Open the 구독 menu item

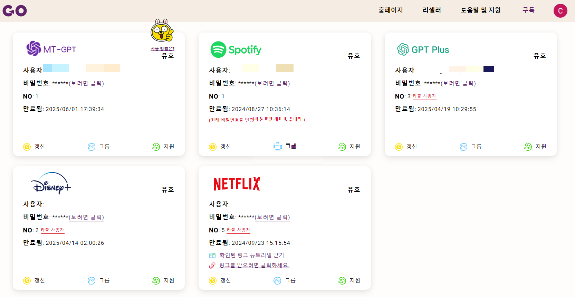pyautogui.click(x=528, y=10)
